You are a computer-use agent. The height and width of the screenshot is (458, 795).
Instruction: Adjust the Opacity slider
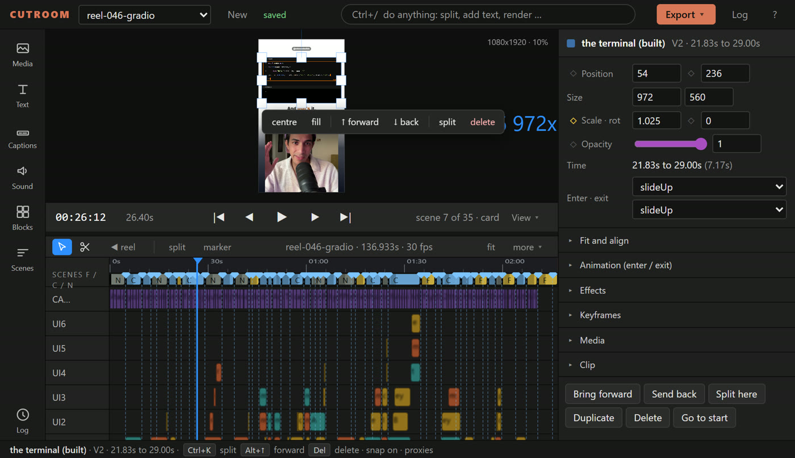click(671, 144)
